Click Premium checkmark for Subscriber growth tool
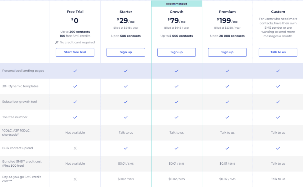The height and width of the screenshot is (187, 303). 227,102
